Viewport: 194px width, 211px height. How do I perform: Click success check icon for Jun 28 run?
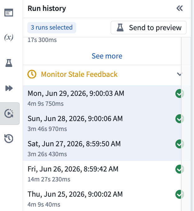coord(180,119)
